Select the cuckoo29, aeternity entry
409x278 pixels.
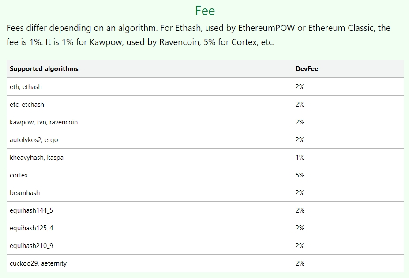[x=38, y=263]
